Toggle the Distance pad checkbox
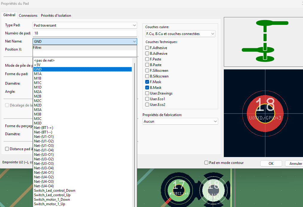The width and height of the screenshot is (303, 207). (x=7, y=149)
